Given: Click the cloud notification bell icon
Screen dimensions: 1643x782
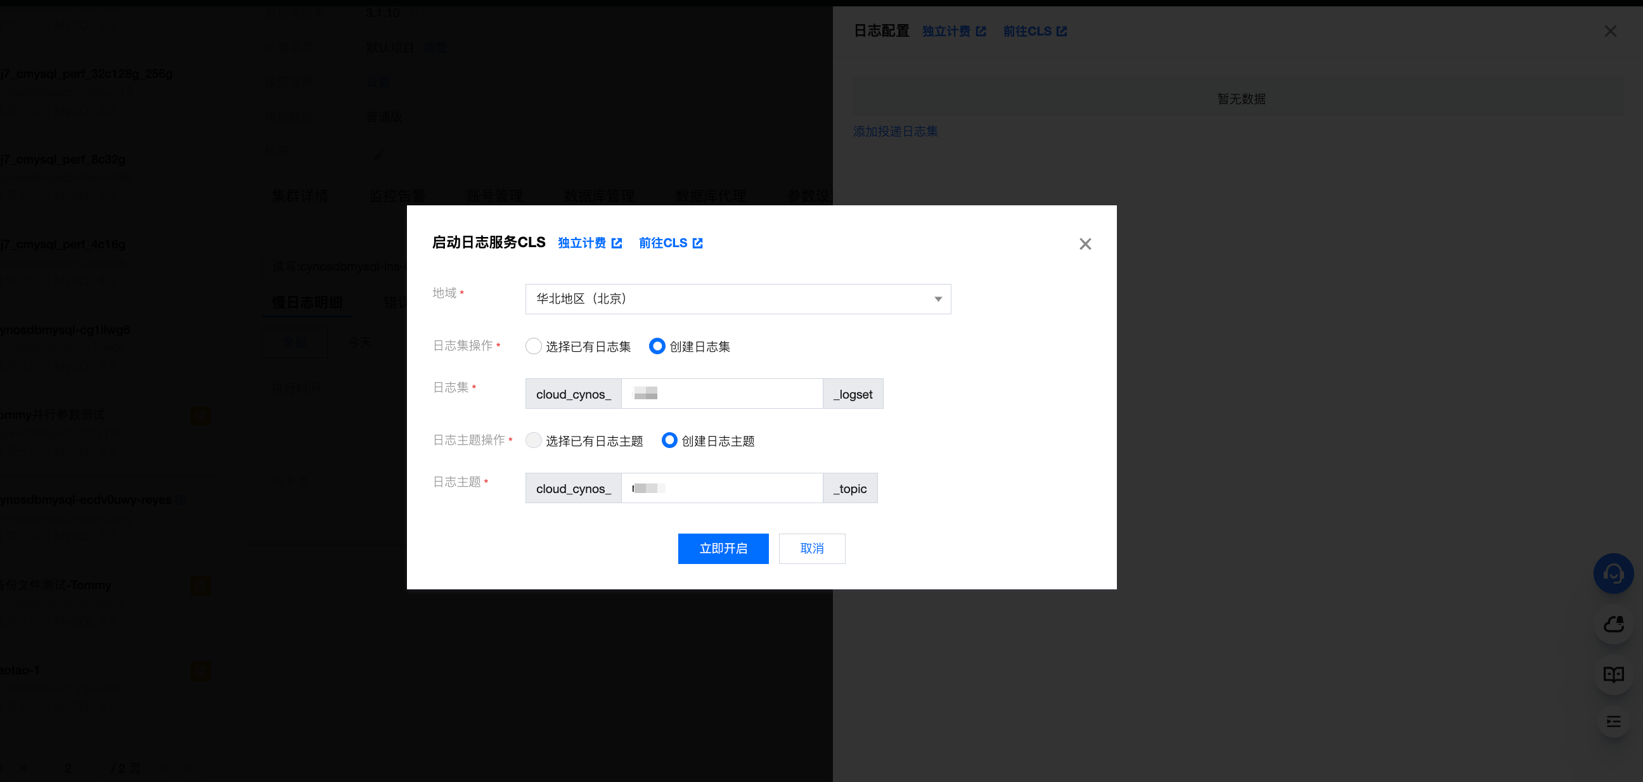Looking at the screenshot, I should pyautogui.click(x=1613, y=624).
